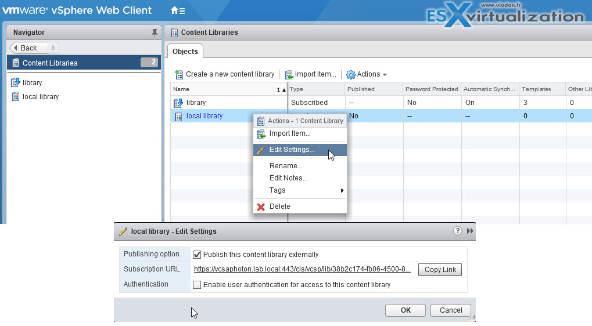The height and width of the screenshot is (326, 592).
Task: Sort by the Templates column
Action: point(542,89)
